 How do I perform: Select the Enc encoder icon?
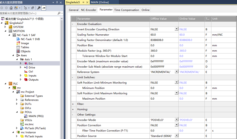coord(26,63)
